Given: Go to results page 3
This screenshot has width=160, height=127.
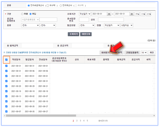Looking at the screenshot, I should pyautogui.click(x=80, y=121).
